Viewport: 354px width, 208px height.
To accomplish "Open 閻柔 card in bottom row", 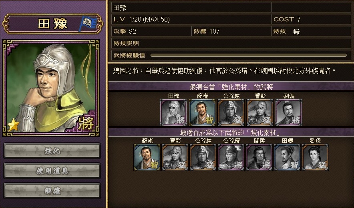I will click(259, 157).
